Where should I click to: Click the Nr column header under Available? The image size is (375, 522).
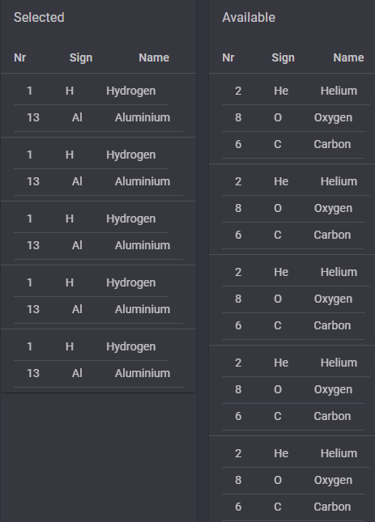click(x=228, y=57)
